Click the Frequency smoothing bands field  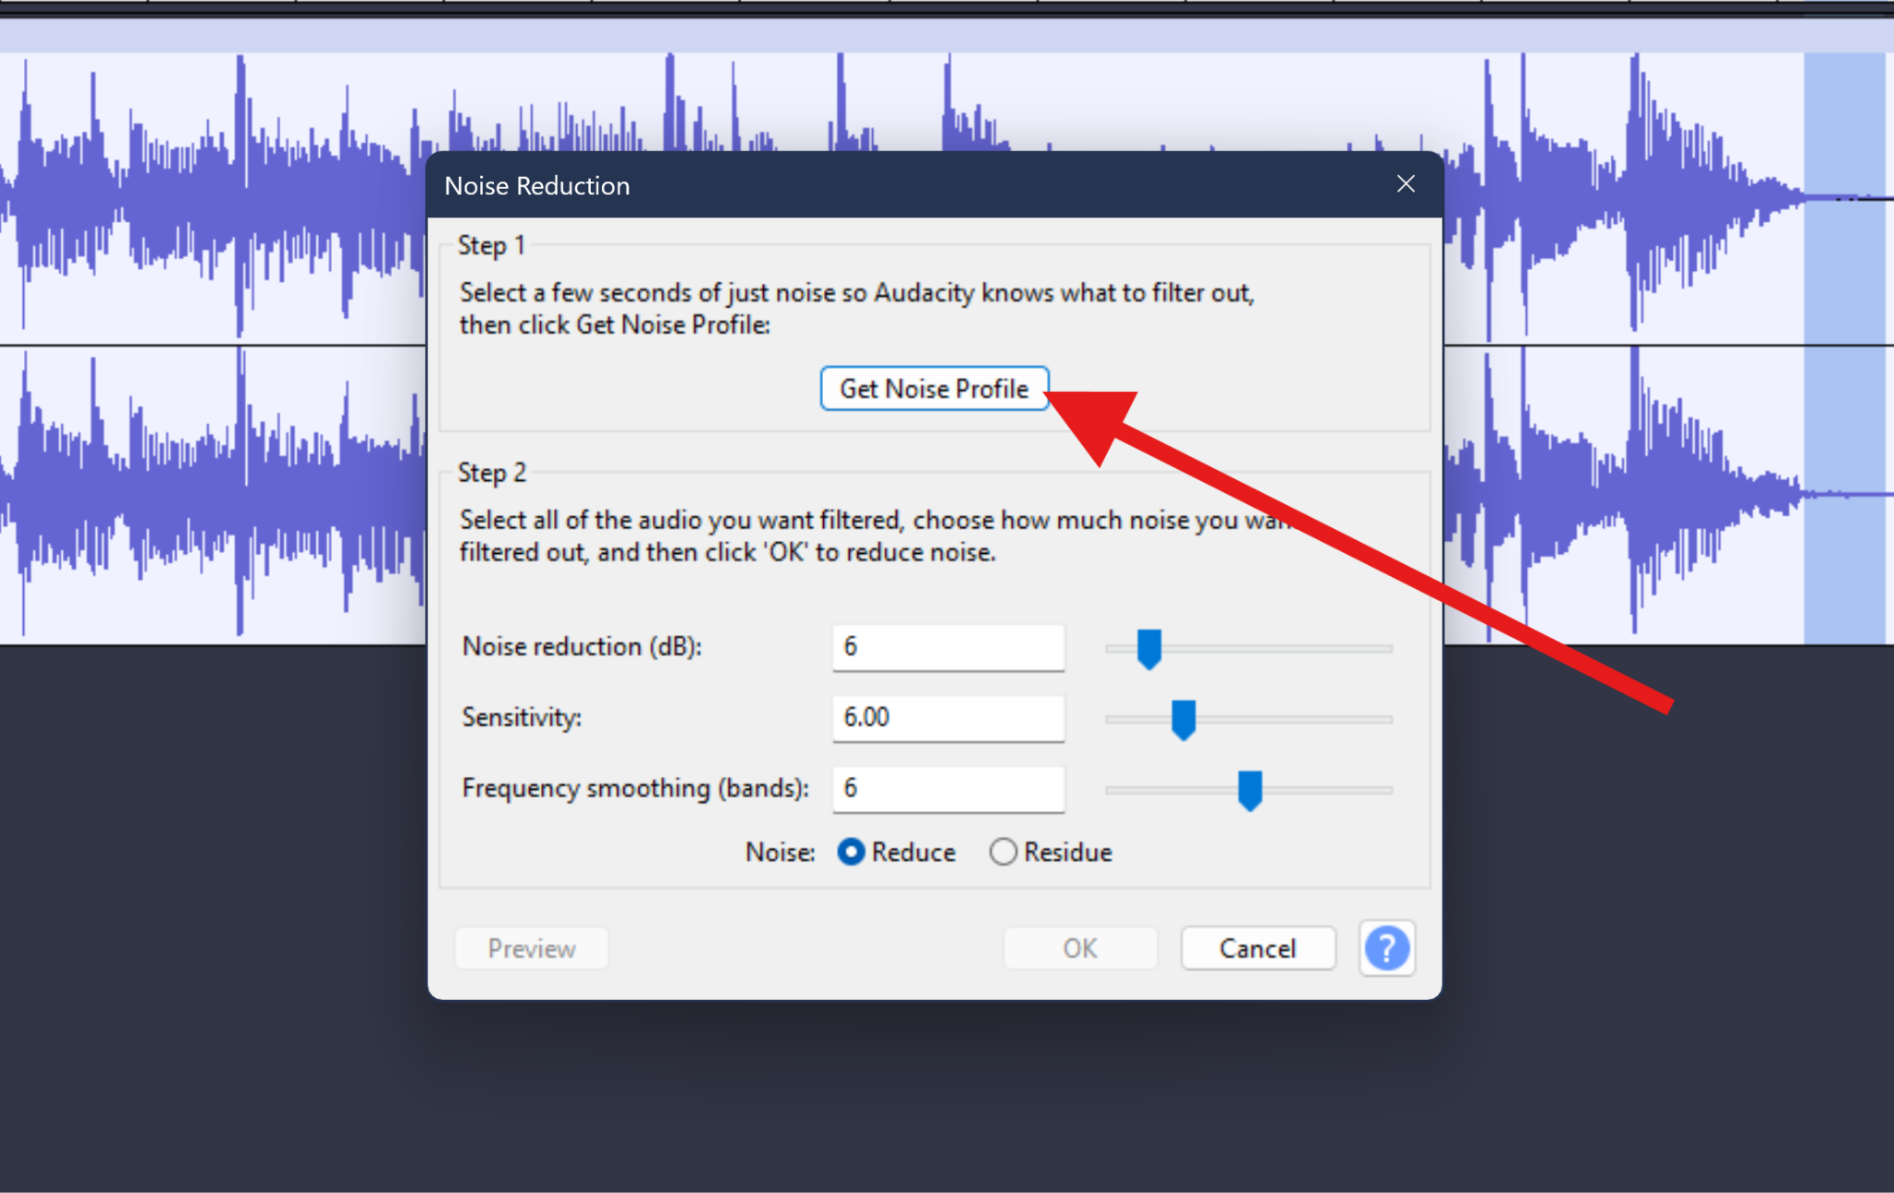point(948,788)
